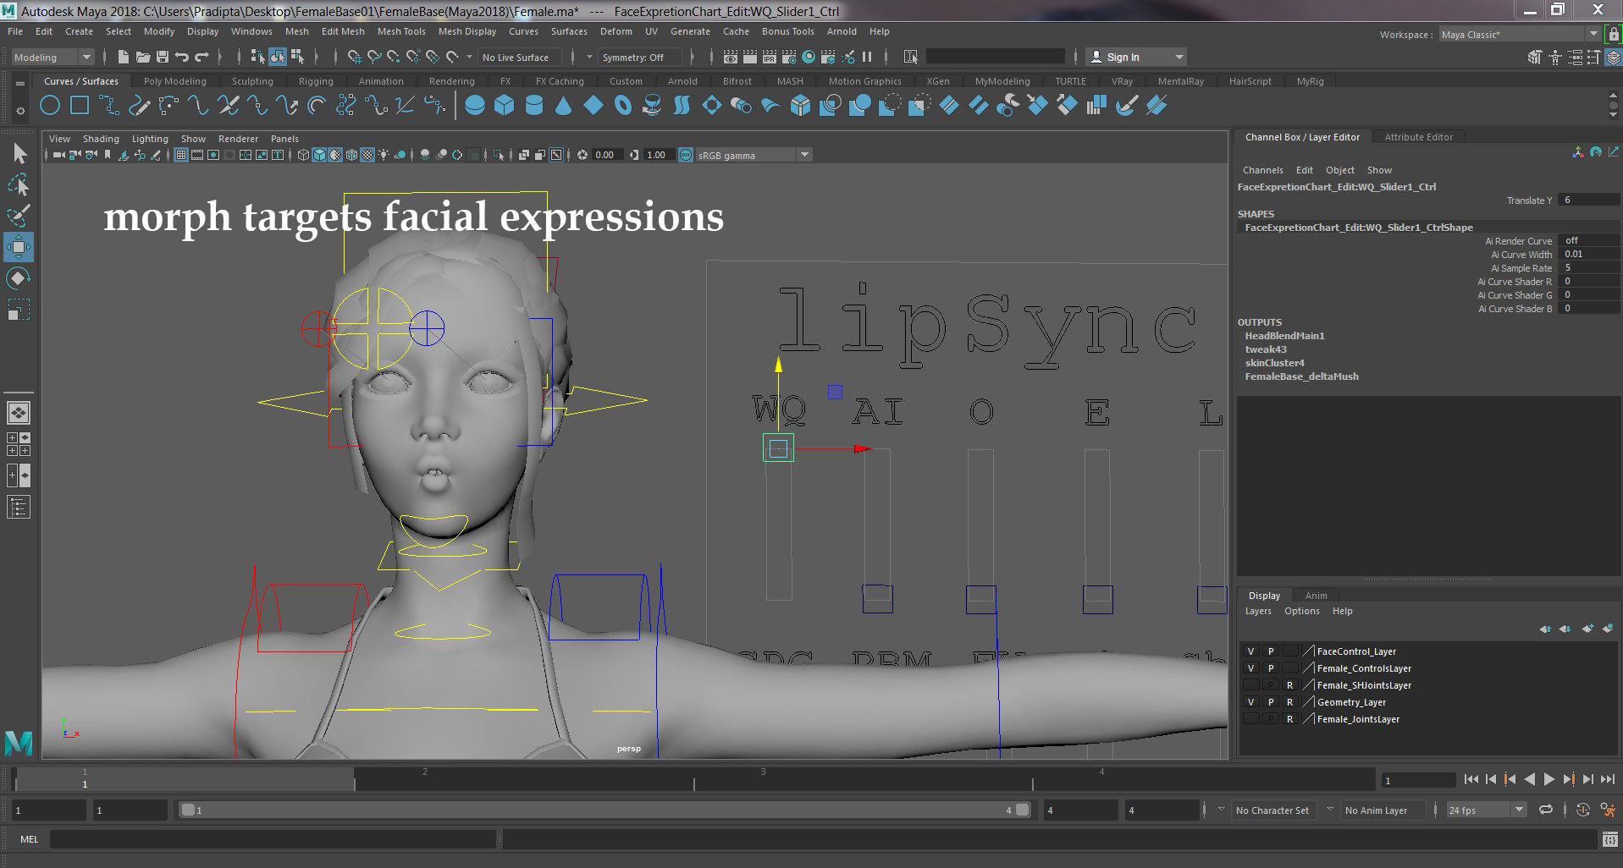Create a NURBS circle from the shelf

[50, 106]
